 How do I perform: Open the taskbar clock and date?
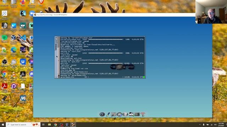221,125
